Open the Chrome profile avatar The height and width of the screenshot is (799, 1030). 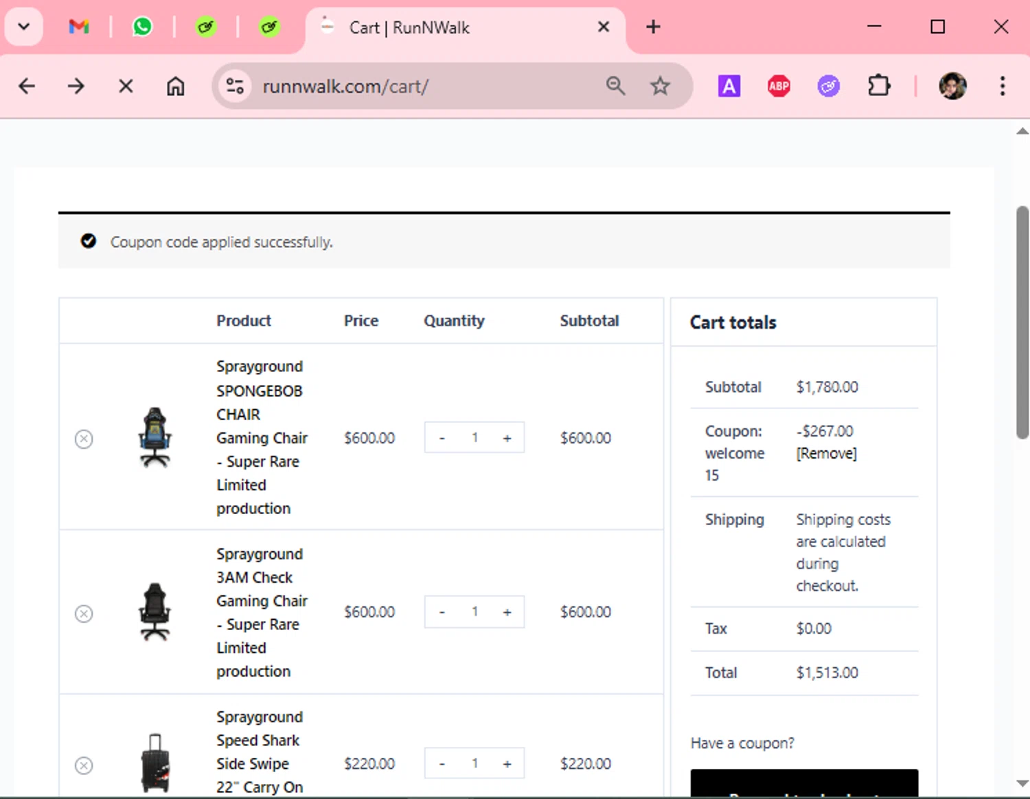coord(952,86)
